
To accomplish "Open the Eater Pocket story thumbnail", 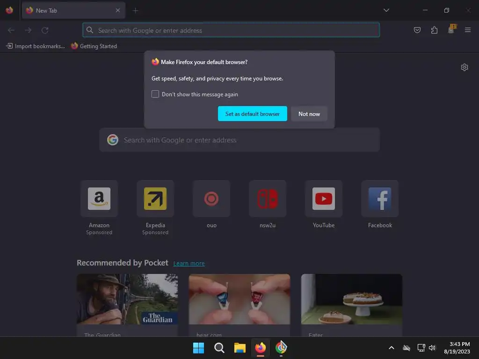I will point(352,299).
